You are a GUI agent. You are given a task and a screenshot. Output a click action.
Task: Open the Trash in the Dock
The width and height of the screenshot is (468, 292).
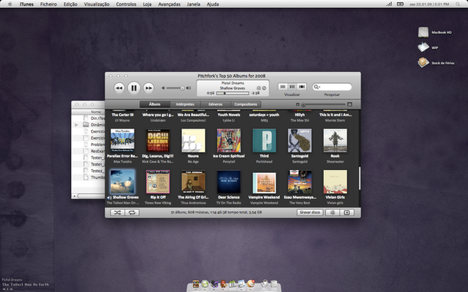[x=273, y=283]
